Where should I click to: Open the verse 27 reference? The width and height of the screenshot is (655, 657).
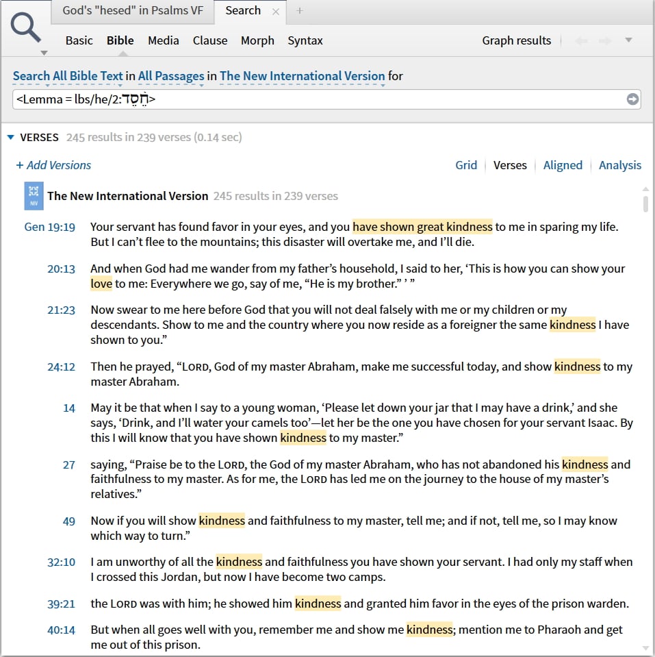[69, 465]
